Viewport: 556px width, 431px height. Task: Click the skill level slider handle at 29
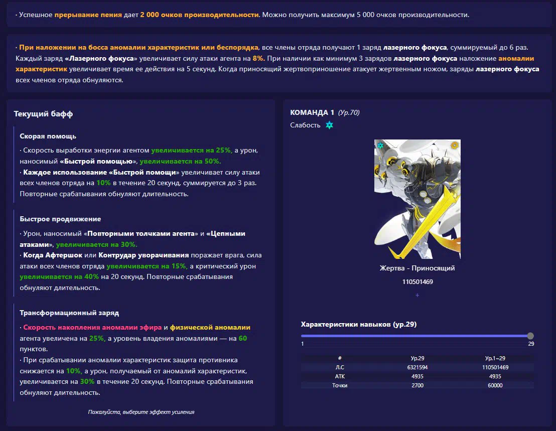click(x=530, y=336)
